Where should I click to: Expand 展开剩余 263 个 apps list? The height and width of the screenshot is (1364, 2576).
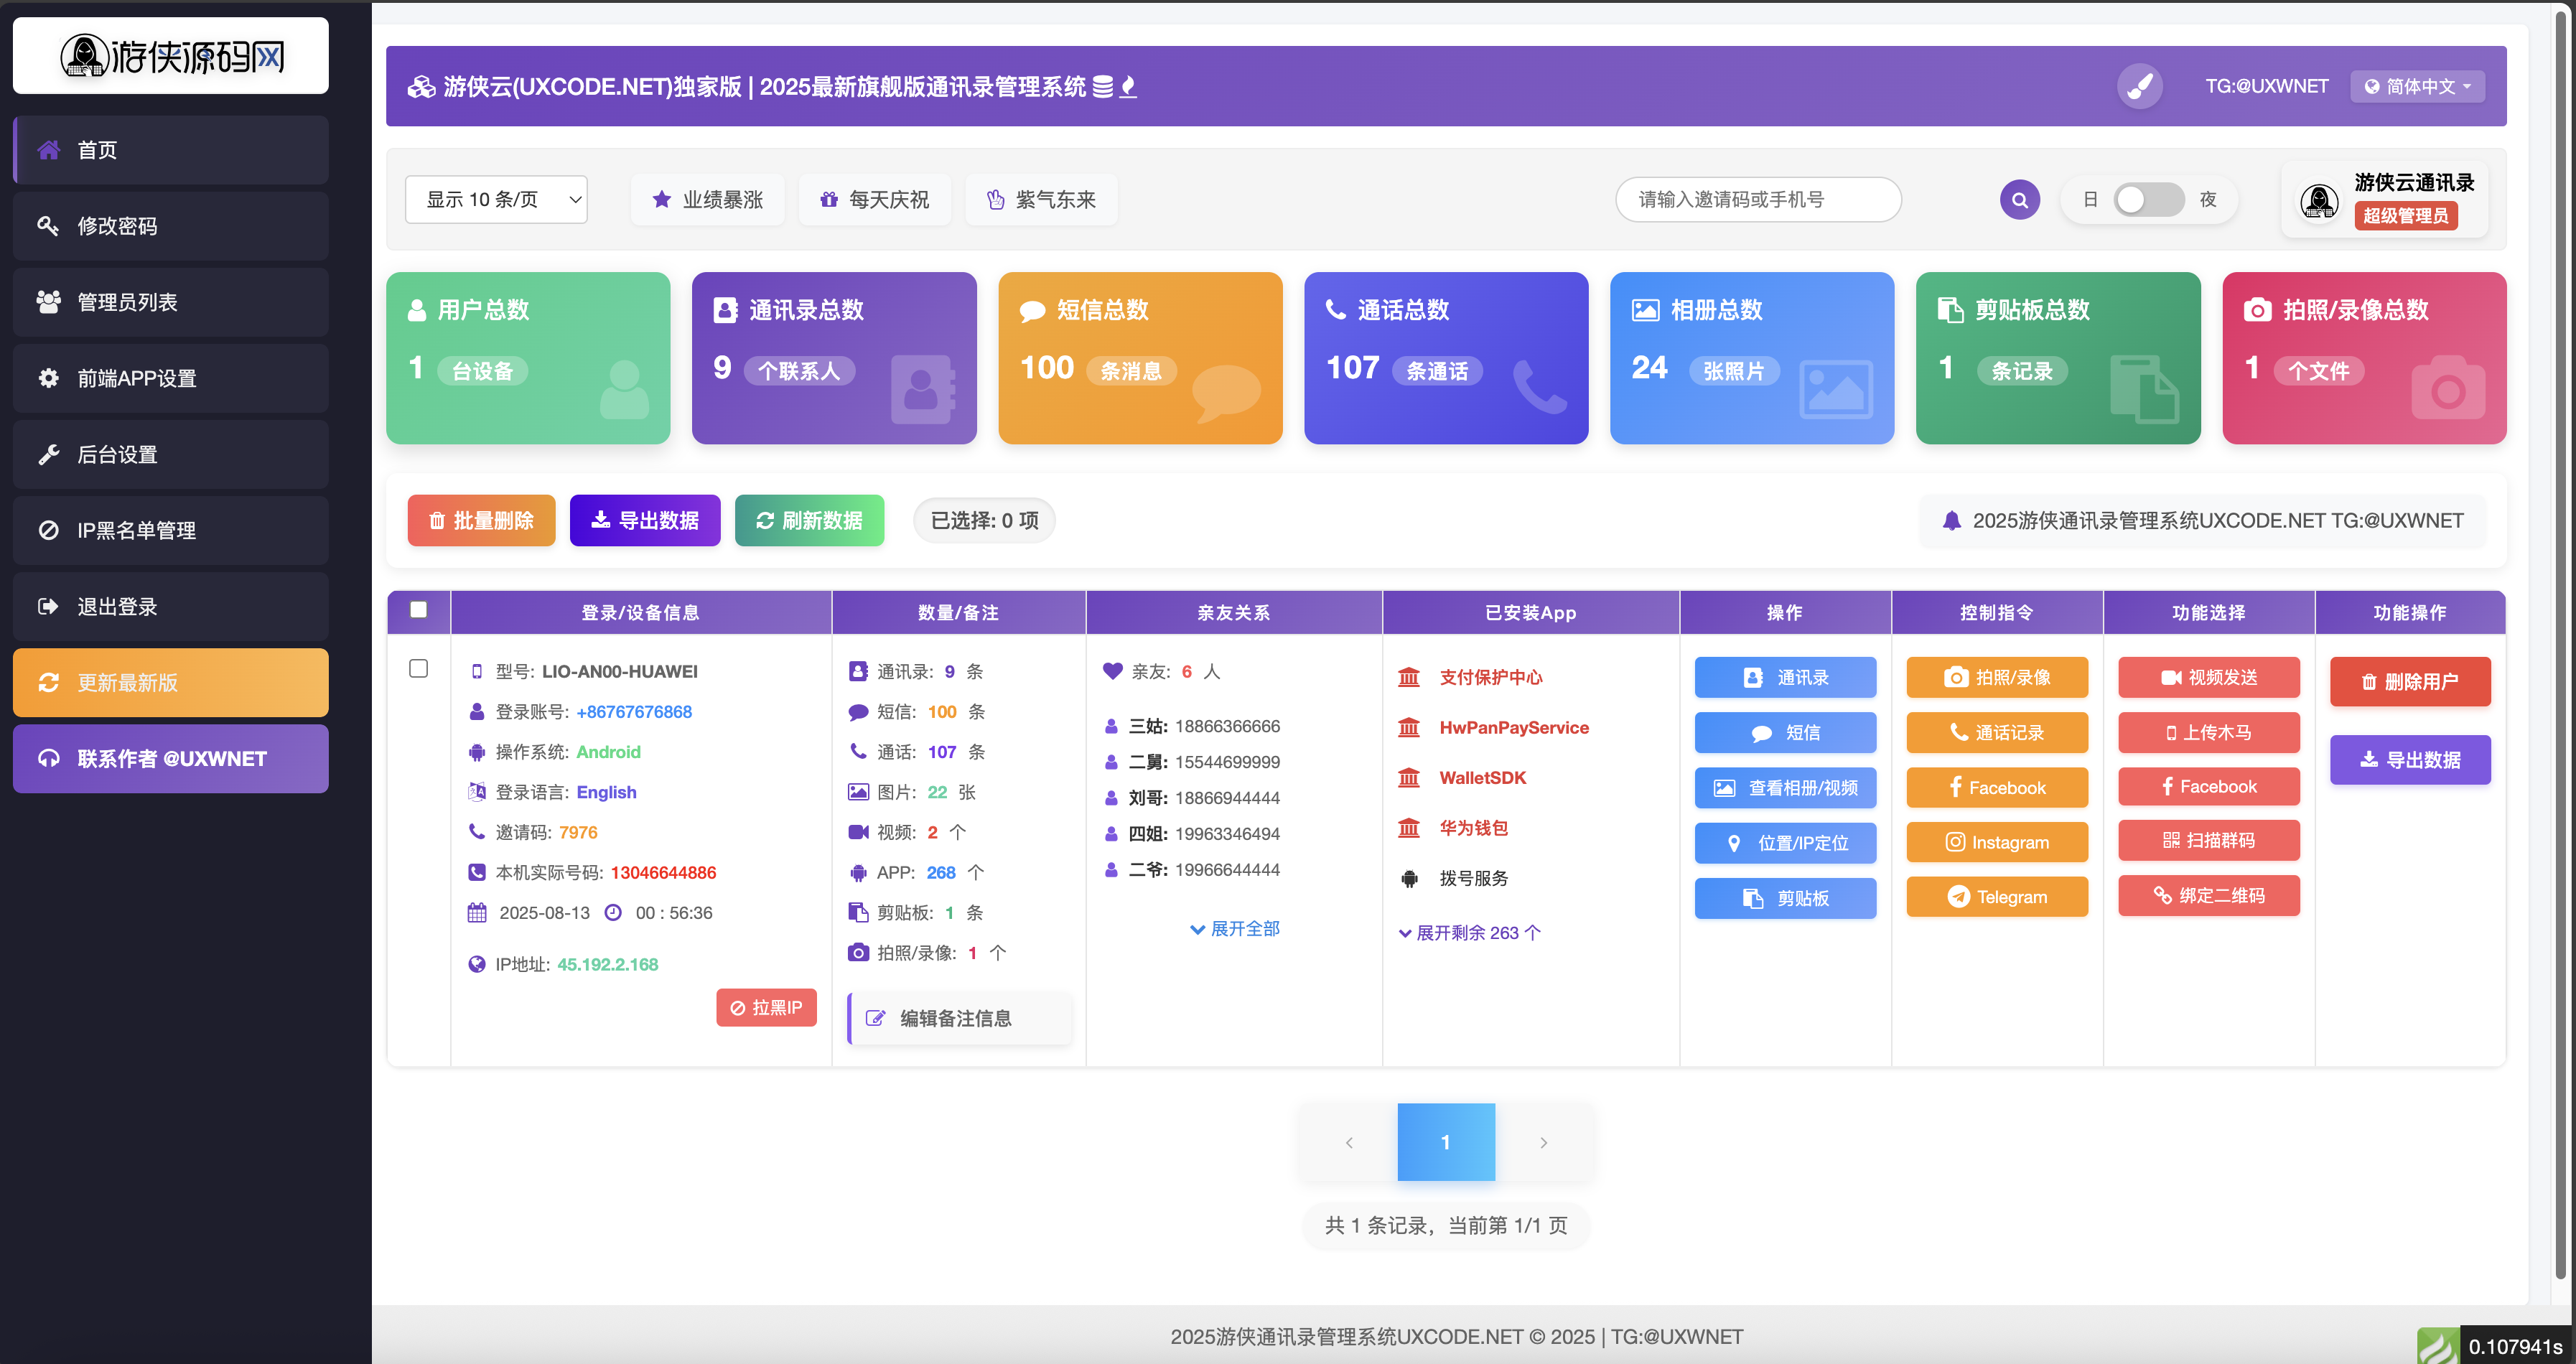click(1469, 932)
